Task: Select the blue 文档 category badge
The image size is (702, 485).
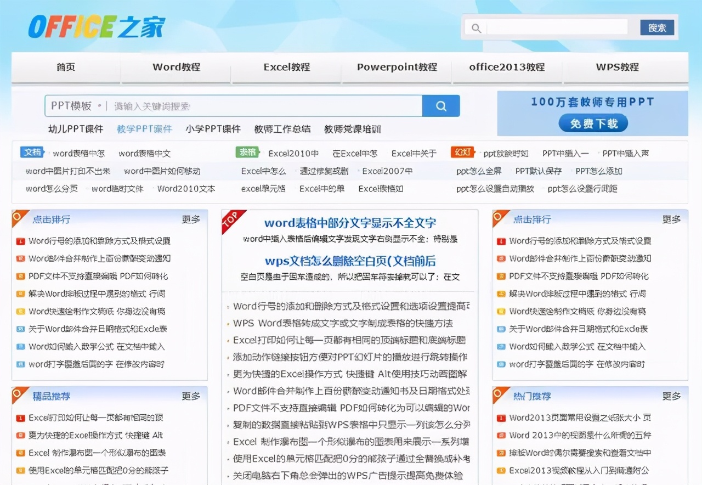Action: [x=32, y=152]
